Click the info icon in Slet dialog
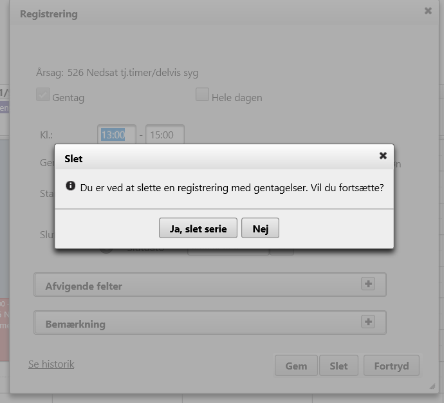This screenshot has height=403, width=444. (71, 186)
